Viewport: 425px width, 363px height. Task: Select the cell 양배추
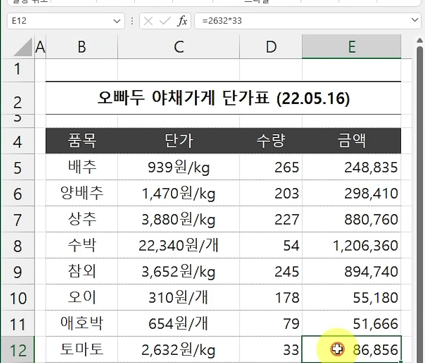81,193
